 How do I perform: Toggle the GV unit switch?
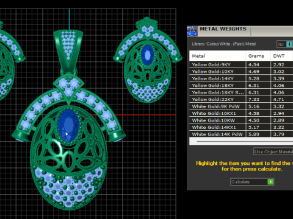[x=285, y=44]
